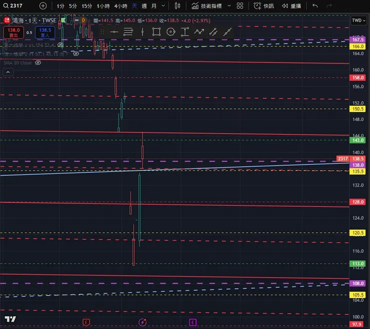Select the 4小時 timeframe
Viewport: 370px width, 329px height.
(x=120, y=6)
